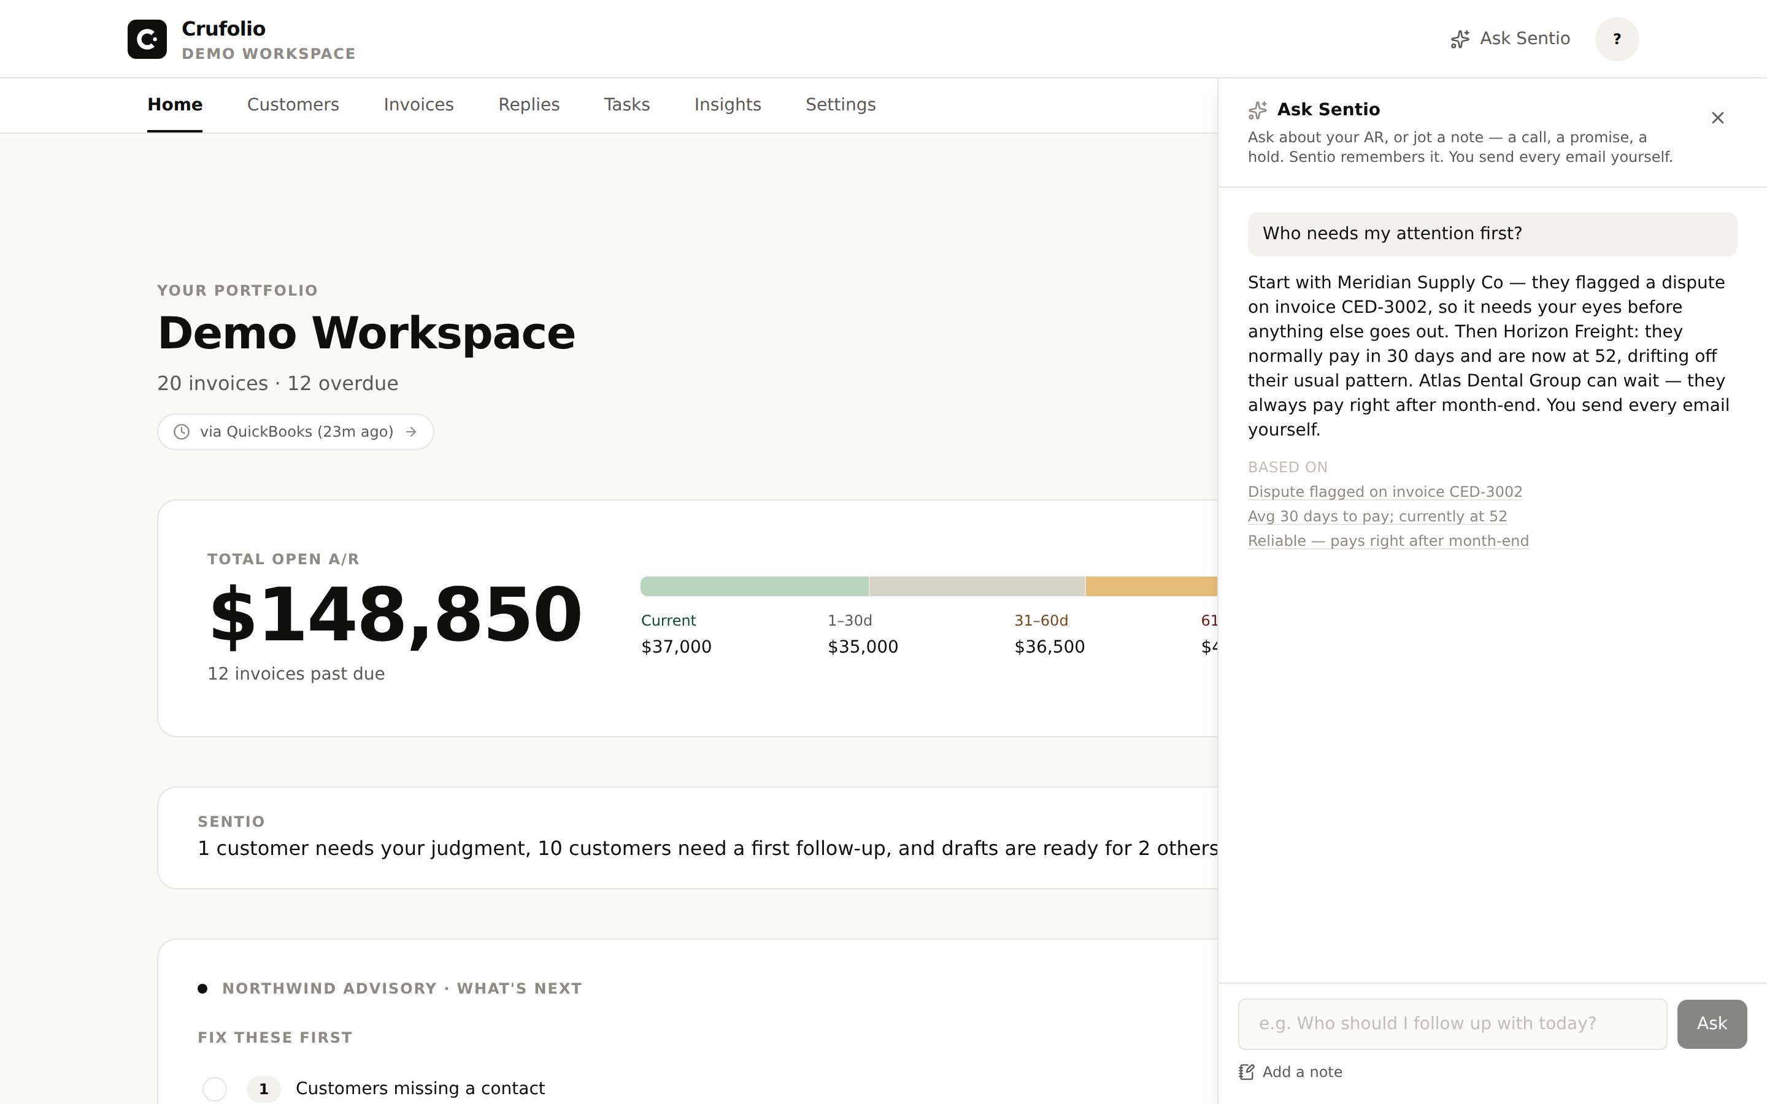Click the clock icon in QuickBooks sync pill

182,432
